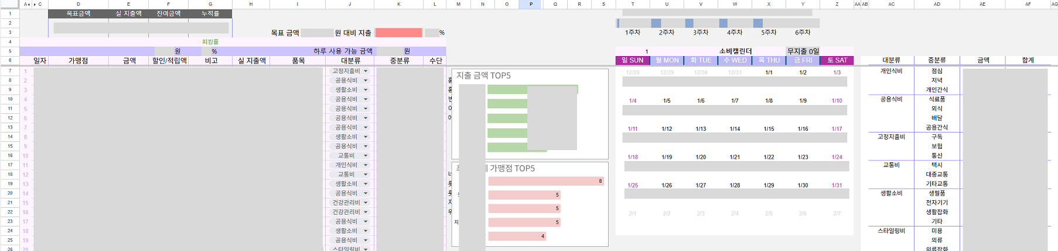Open the 교통비 dropdown in row 16
The image size is (1058, 251).
(366, 156)
